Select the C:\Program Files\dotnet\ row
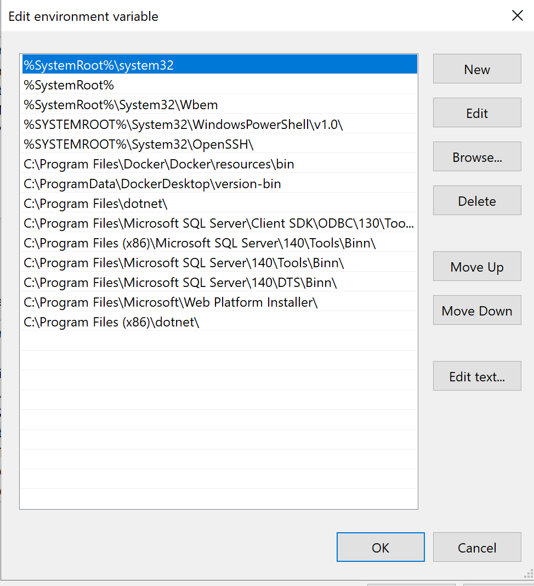 tap(219, 203)
